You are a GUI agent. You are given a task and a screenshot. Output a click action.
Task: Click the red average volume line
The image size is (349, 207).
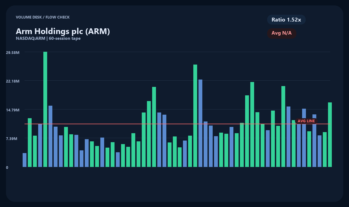[177, 124]
